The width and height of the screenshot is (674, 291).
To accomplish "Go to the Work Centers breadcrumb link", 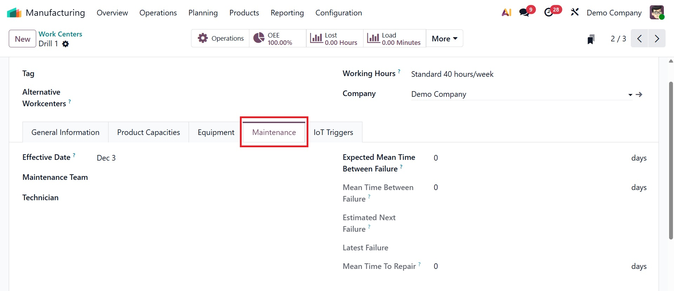I will tap(60, 34).
